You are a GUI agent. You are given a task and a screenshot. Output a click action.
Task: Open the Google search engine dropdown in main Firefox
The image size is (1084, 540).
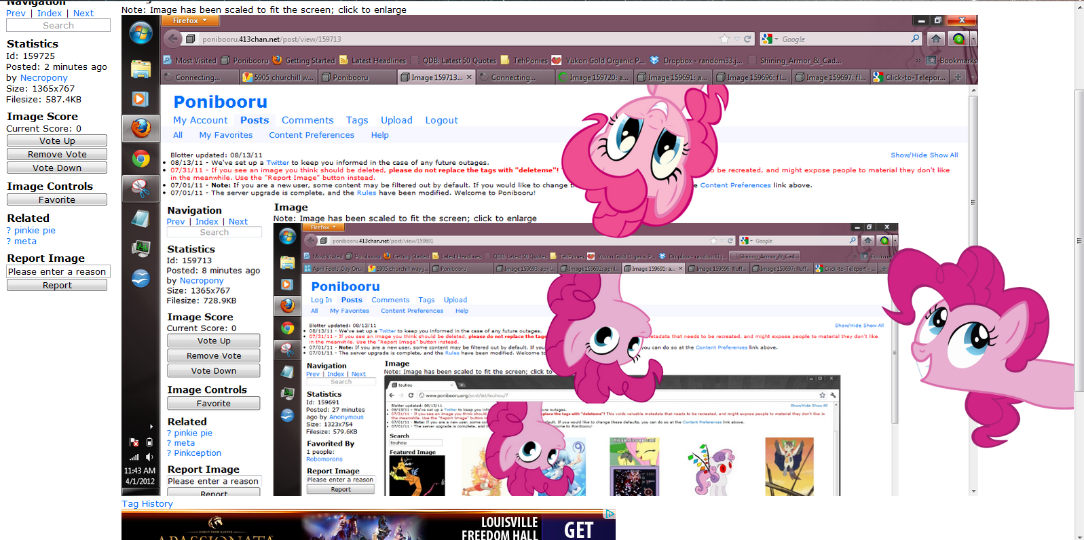769,39
